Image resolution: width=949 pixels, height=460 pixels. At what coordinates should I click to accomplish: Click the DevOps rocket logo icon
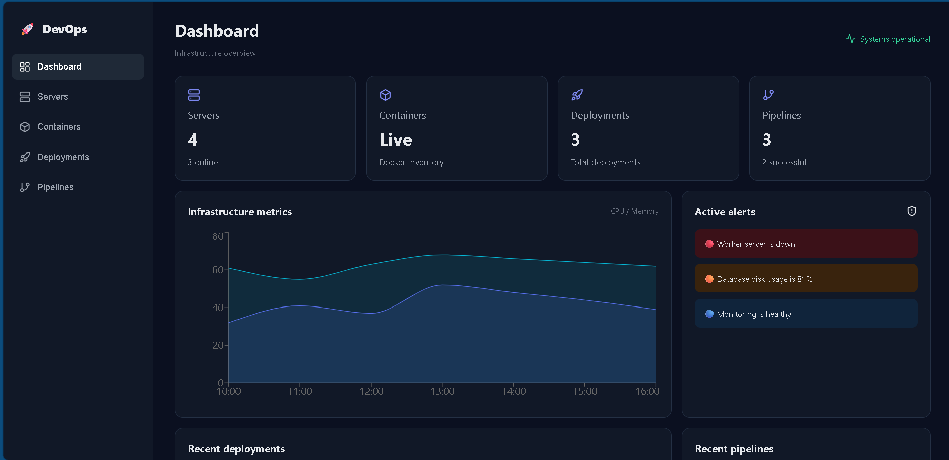click(x=27, y=29)
